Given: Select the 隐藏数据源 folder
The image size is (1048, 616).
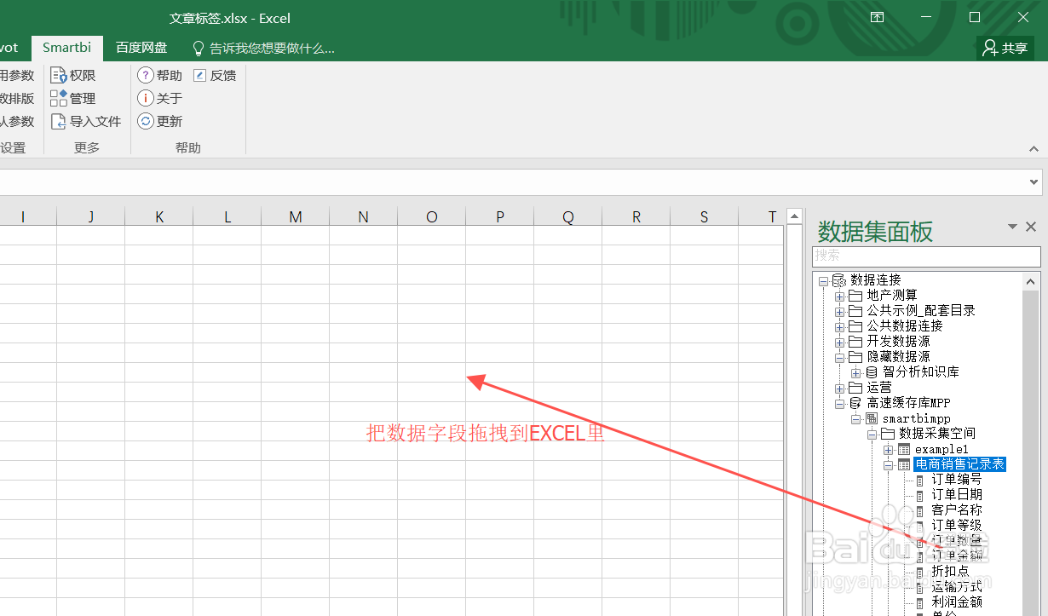Looking at the screenshot, I should pyautogui.click(x=898, y=357).
